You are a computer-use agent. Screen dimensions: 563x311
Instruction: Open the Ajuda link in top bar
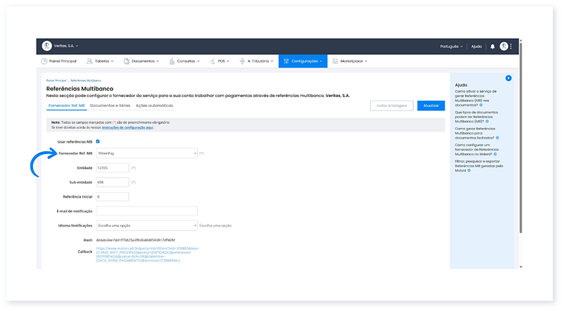click(476, 46)
